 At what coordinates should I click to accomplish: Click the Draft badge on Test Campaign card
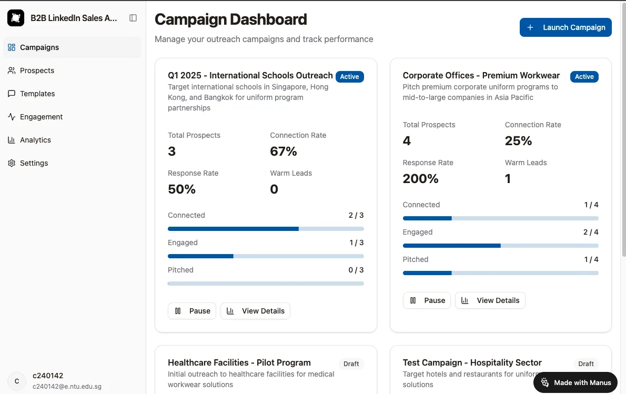[585, 363]
